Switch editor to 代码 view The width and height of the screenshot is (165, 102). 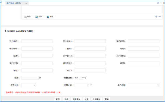pyautogui.click(x=27, y=17)
